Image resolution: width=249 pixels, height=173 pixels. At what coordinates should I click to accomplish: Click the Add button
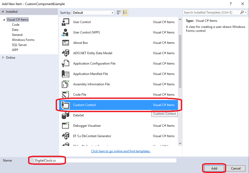(214, 168)
